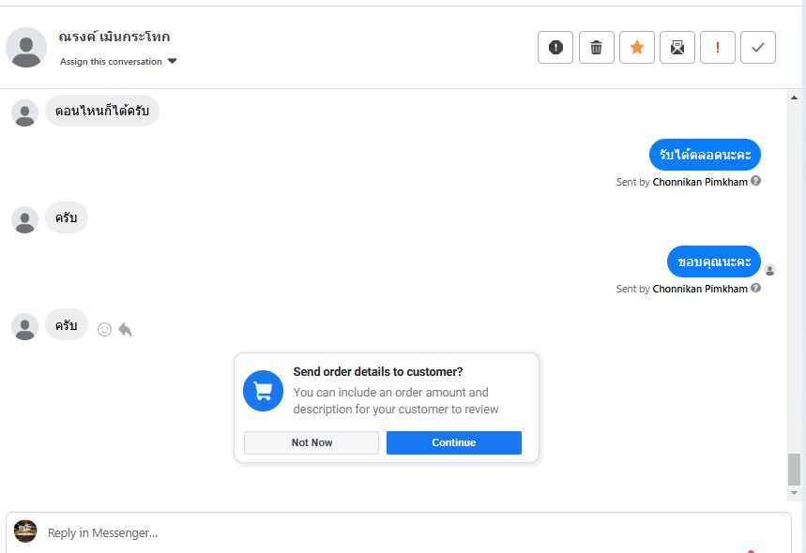Click info icon beside the second 'Sent by' label
This screenshot has height=553, width=806.
[756, 288]
